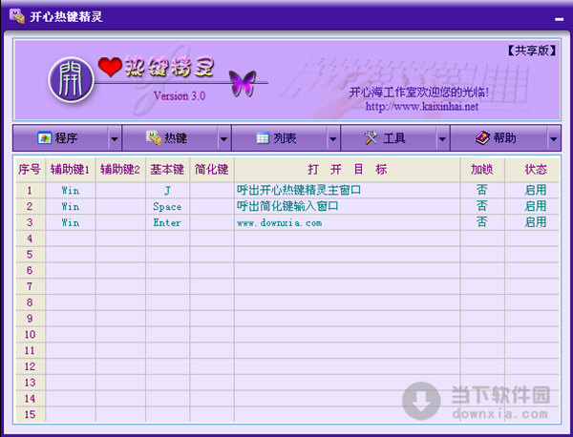Open the 工具 menu label

(393, 138)
